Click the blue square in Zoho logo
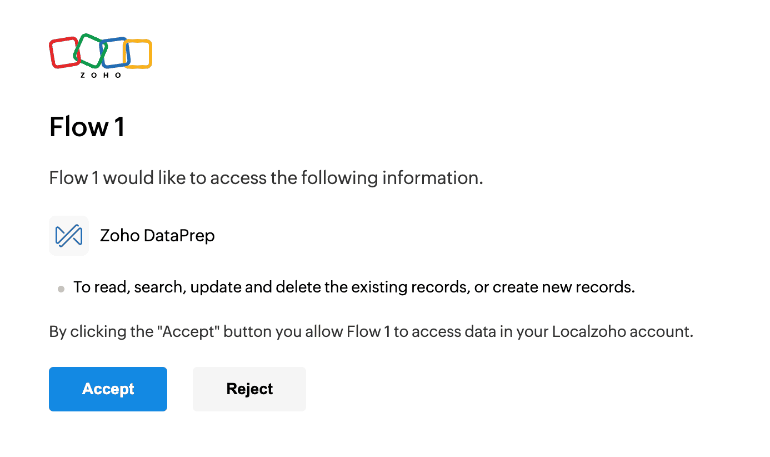 115,53
